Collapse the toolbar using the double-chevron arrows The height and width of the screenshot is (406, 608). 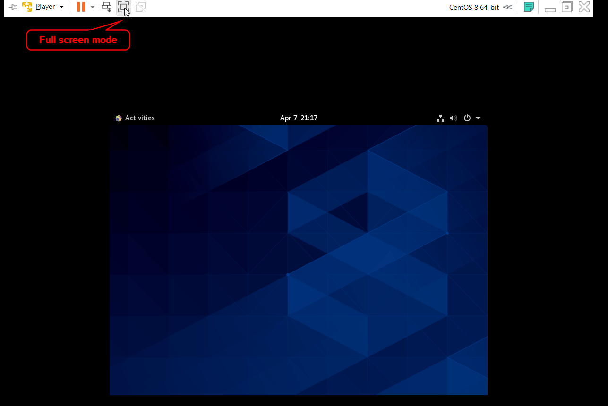(507, 7)
